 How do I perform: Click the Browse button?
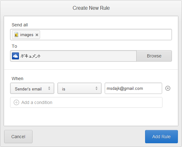(x=154, y=56)
